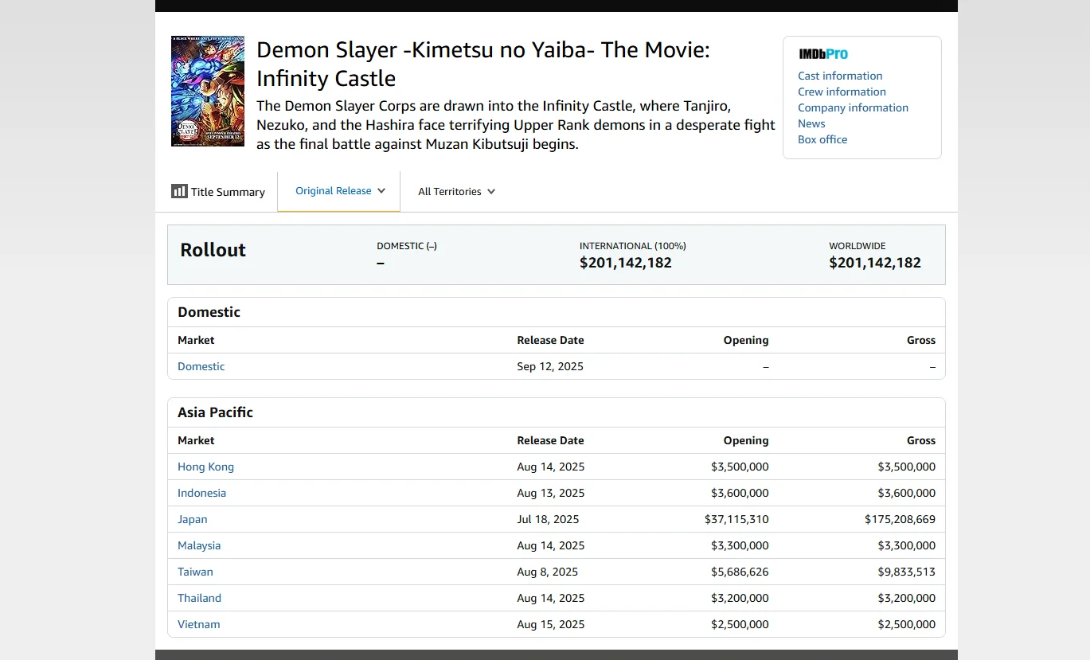Click the Gross column header in Asia Pacific table
The height and width of the screenshot is (660, 1090).
point(920,440)
